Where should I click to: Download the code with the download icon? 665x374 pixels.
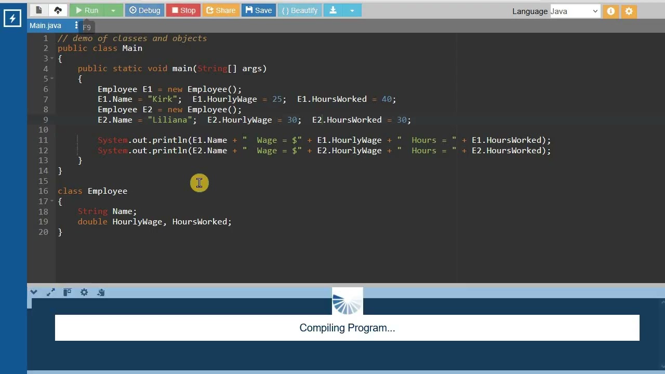tap(333, 10)
